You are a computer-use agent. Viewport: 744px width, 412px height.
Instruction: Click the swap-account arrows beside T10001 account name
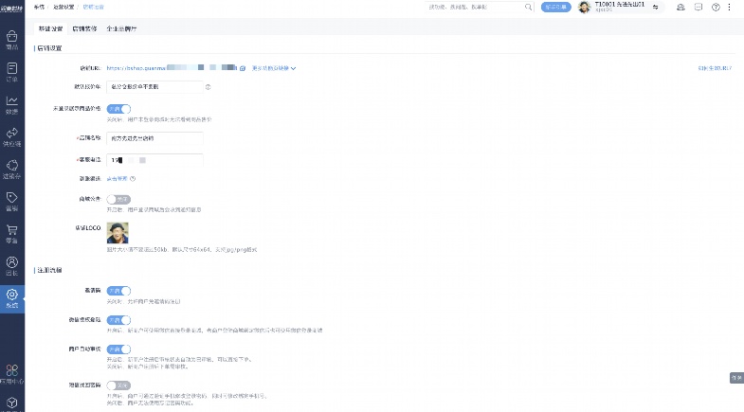[655, 8]
